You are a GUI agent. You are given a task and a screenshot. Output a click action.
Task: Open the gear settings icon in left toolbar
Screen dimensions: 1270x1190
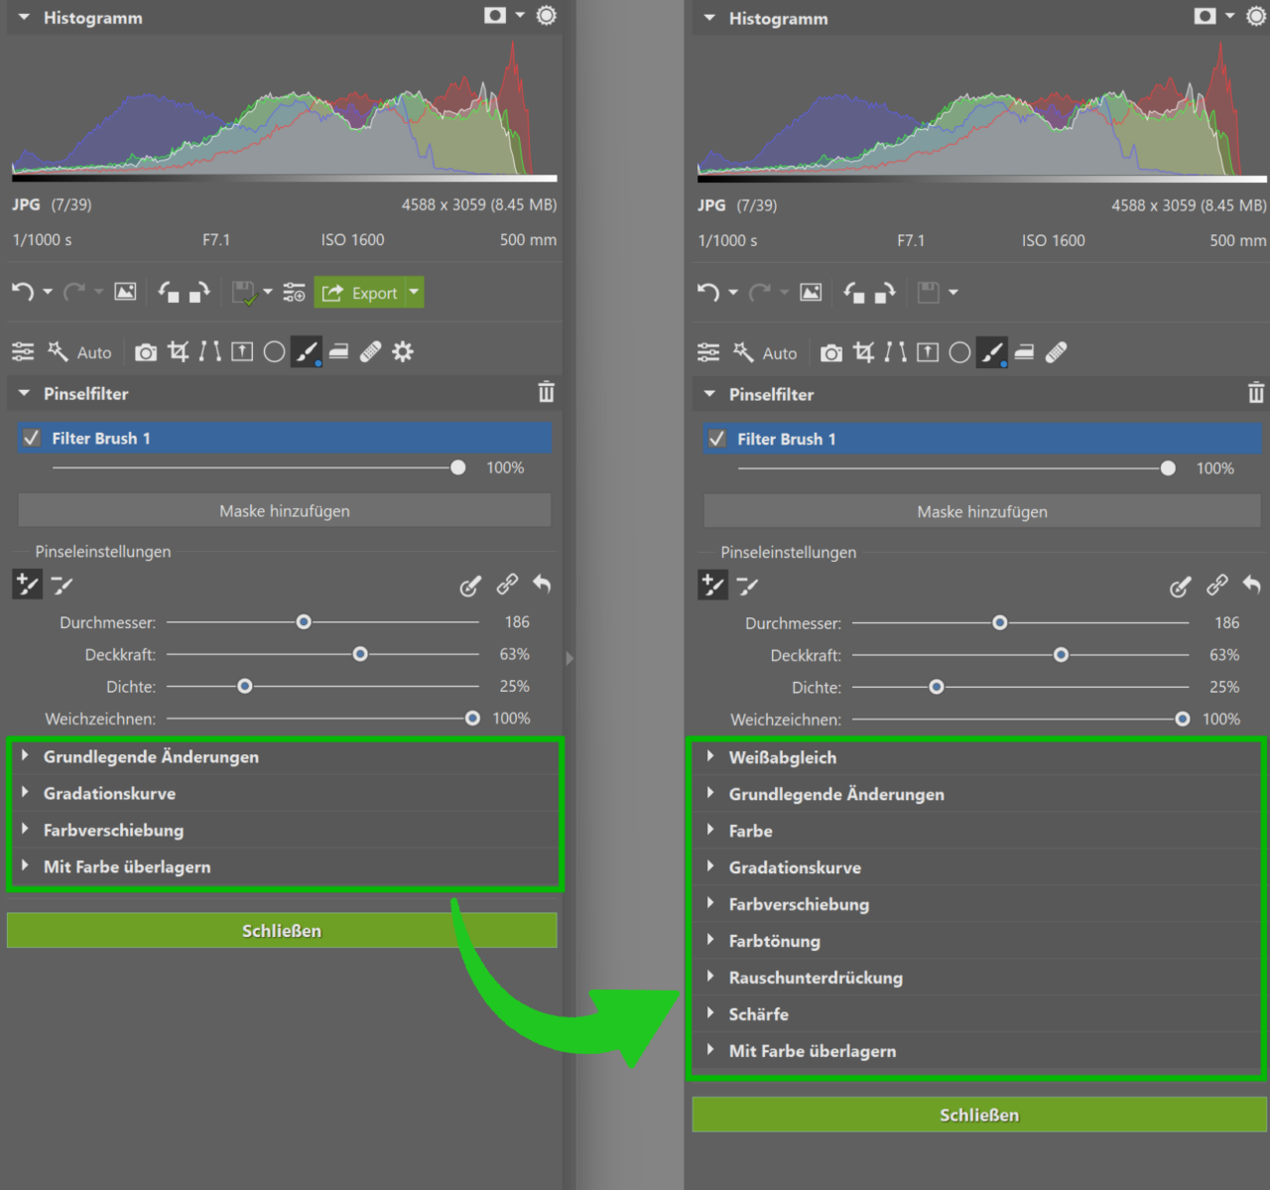402,351
